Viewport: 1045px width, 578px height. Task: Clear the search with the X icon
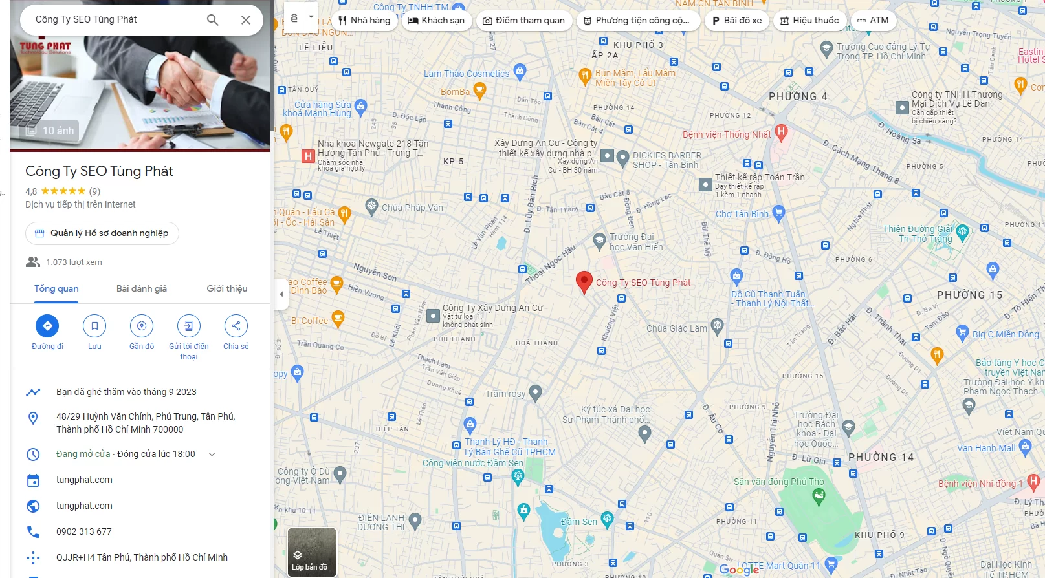(246, 20)
